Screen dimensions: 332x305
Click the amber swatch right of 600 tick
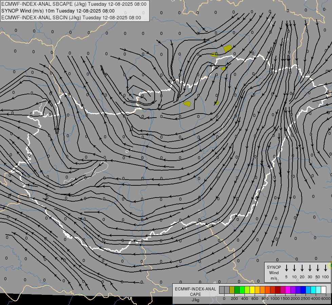click(257, 290)
